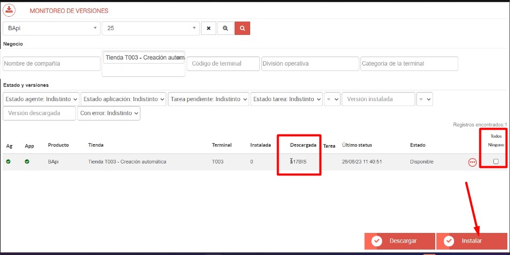This screenshot has width=510, height=255.
Task: Click the Último status column header
Action: tap(357, 145)
